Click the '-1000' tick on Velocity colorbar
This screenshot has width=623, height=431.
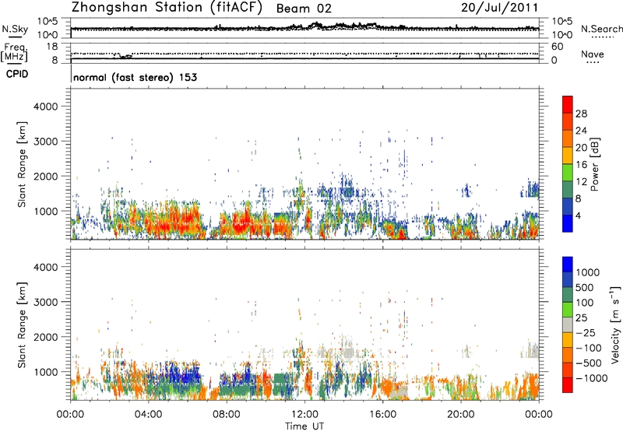tap(591, 378)
